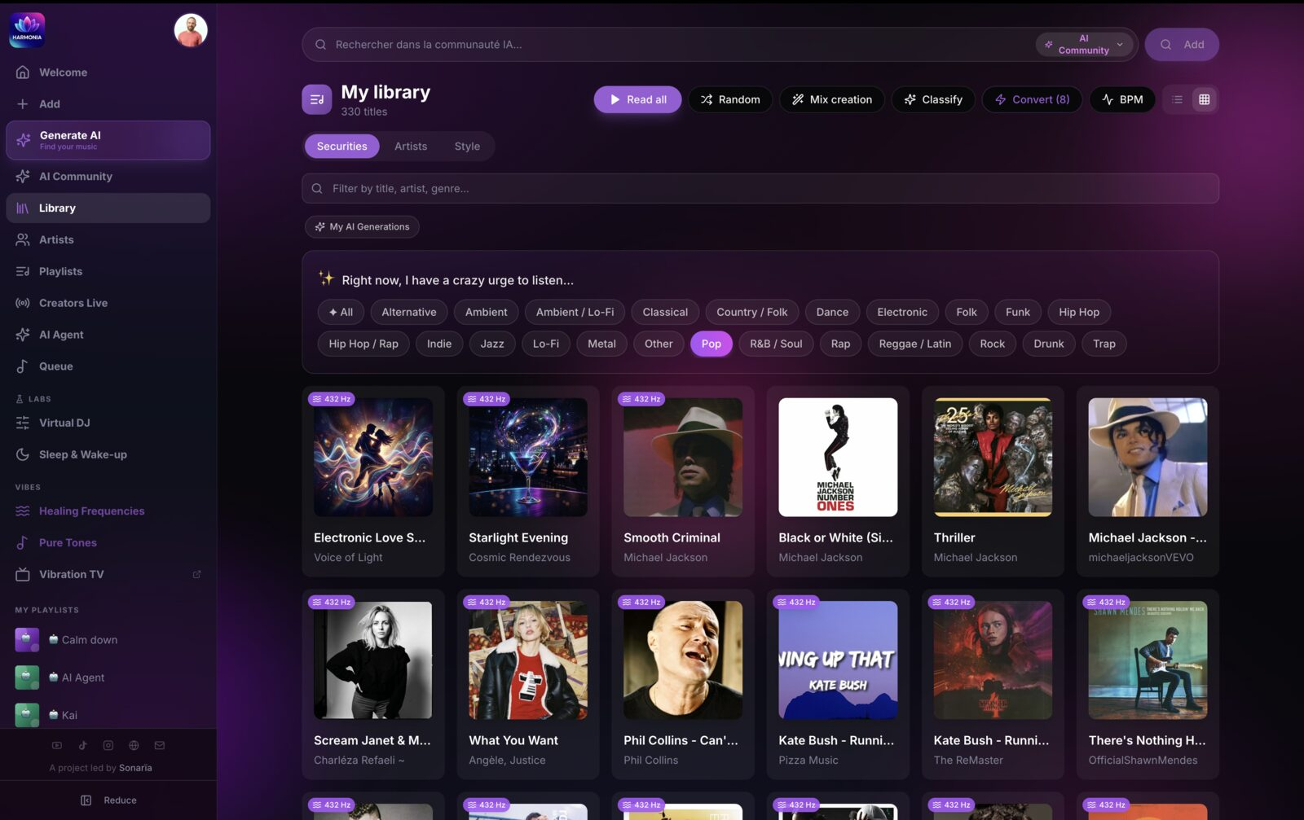
Task: Click the email envelope icon
Action: (160, 746)
